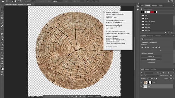Viewport: 175px width, 98px height.
Task: Expand the Чистота swatch folder
Action: point(141,30)
